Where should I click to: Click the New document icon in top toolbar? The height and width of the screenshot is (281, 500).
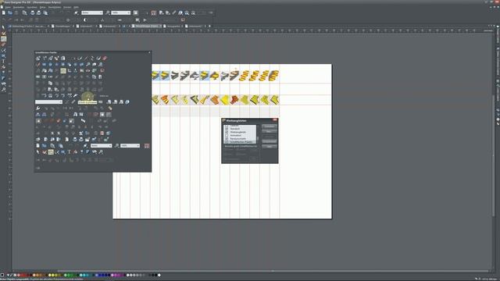pos(3,12)
